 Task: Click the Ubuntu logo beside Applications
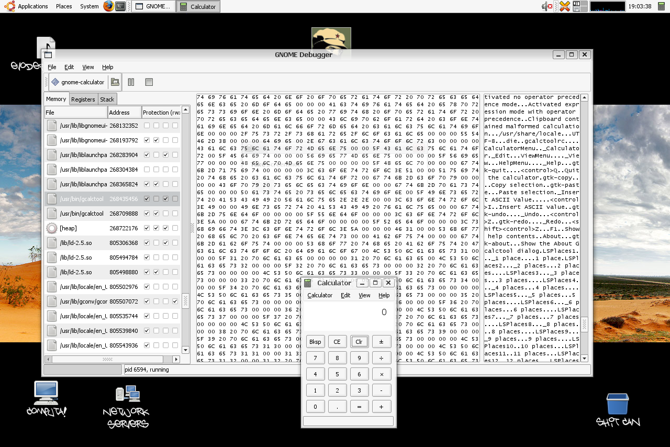pyautogui.click(x=9, y=6)
